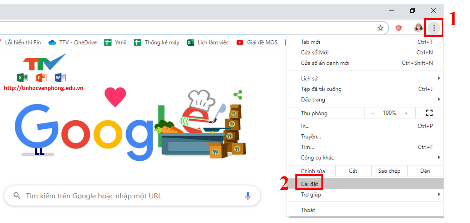Open the TTV - OneDrive bookmark
Screen dimensions: 470x223
pos(73,42)
